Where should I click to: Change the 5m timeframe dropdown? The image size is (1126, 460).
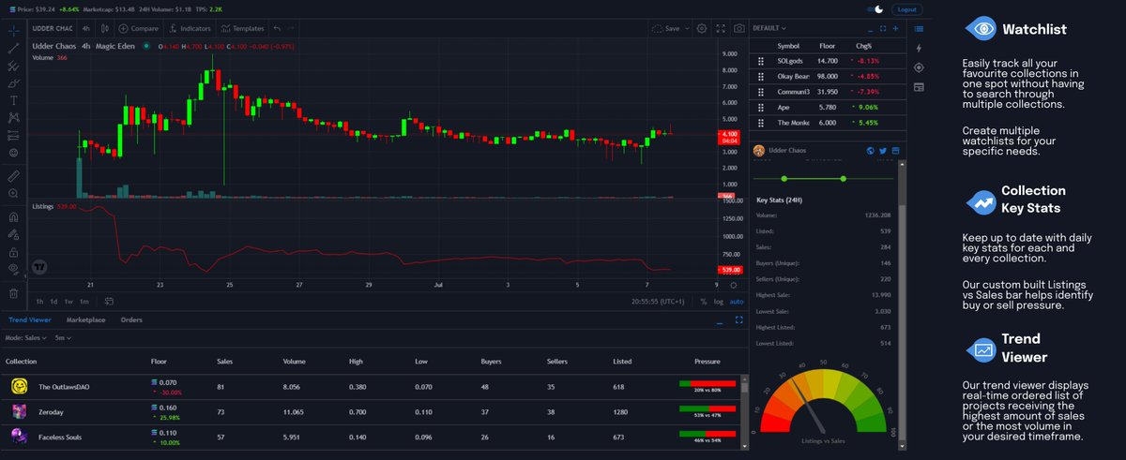coord(62,336)
